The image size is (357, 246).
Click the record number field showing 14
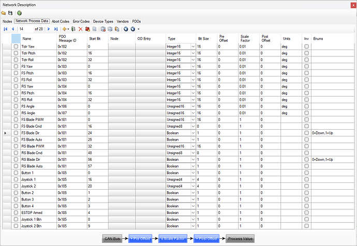[x=26, y=29]
